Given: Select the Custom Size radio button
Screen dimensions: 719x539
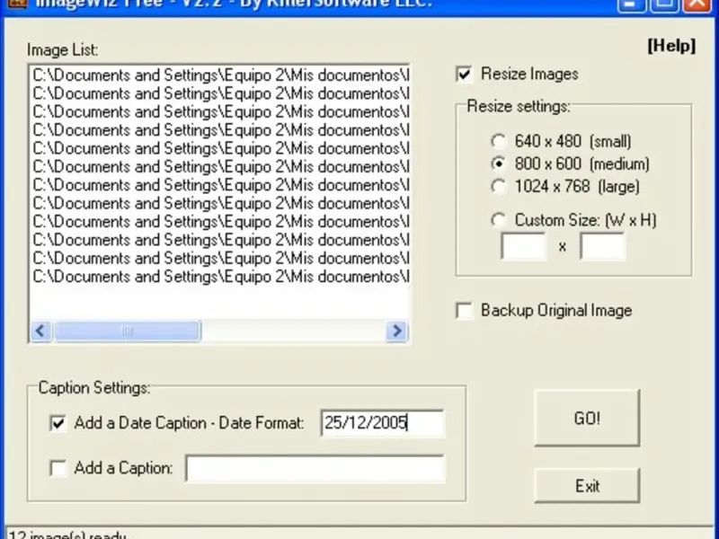Looking at the screenshot, I should [x=499, y=220].
